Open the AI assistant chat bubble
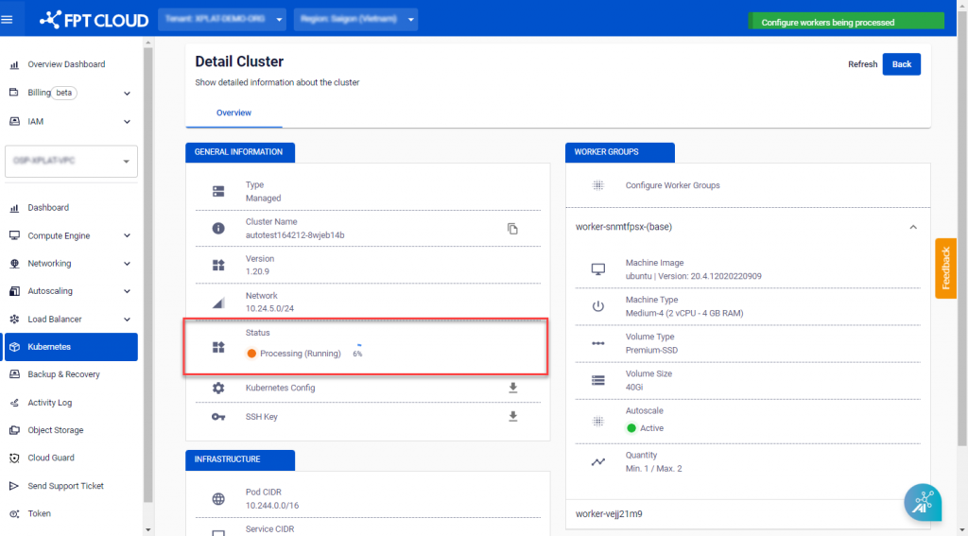Screen dimensions: 968x536 922,502
